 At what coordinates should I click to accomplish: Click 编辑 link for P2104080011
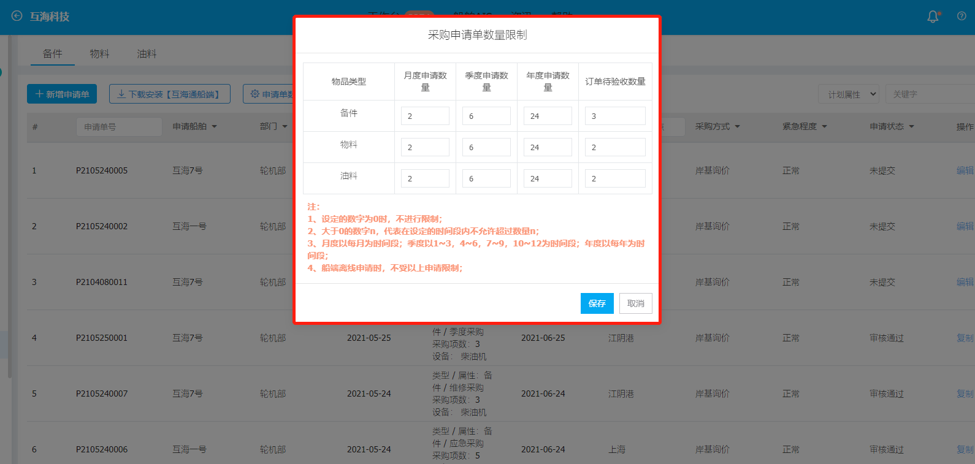pyautogui.click(x=965, y=282)
